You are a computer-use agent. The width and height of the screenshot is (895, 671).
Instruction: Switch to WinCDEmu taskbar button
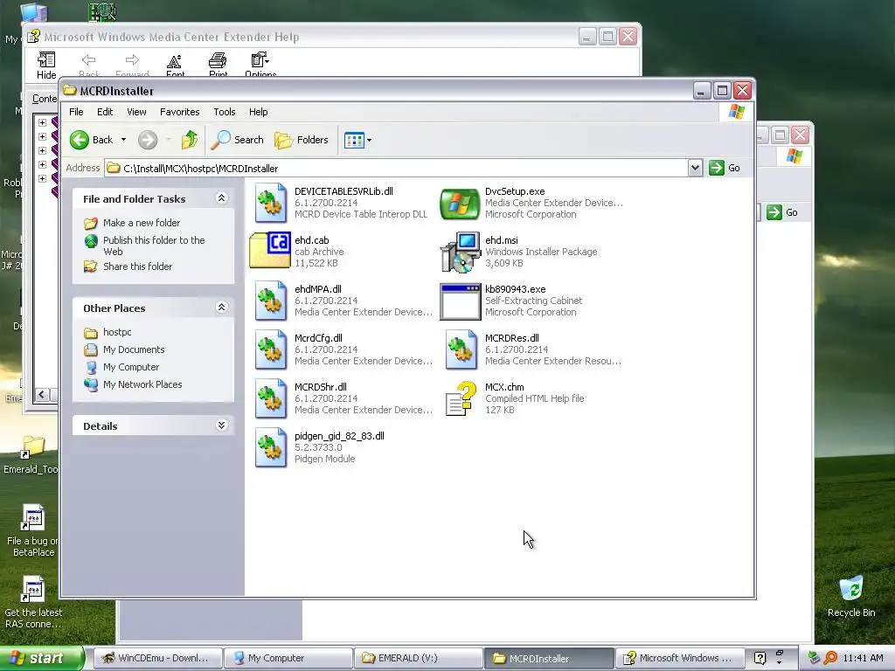pos(157,658)
